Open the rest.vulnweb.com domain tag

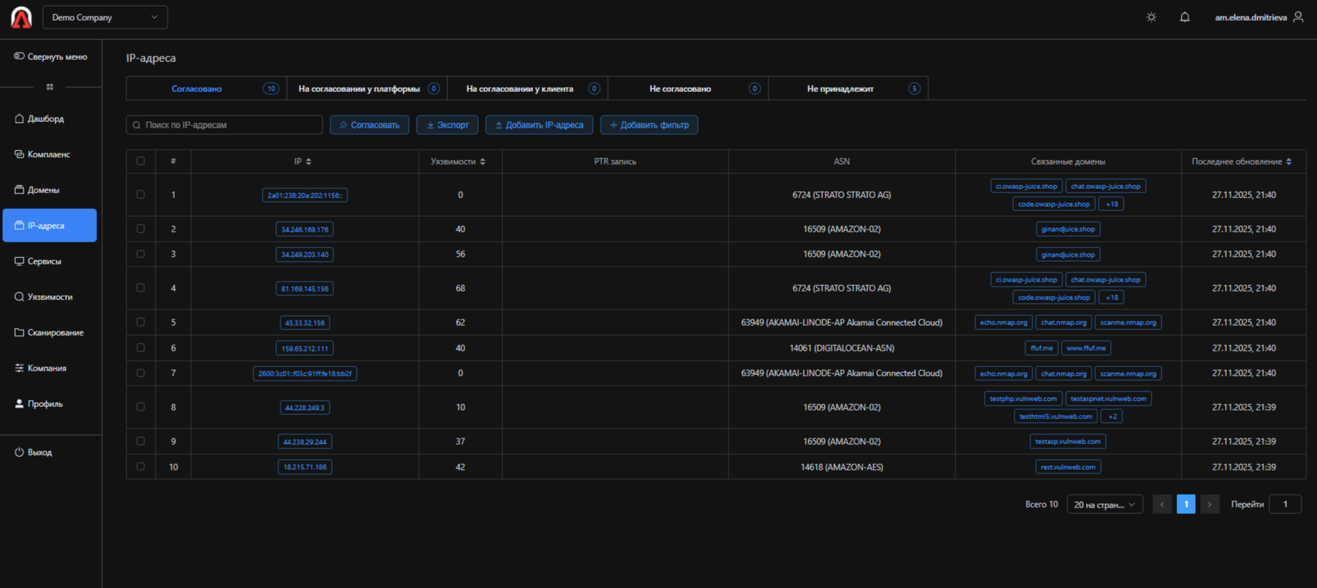click(x=1068, y=468)
